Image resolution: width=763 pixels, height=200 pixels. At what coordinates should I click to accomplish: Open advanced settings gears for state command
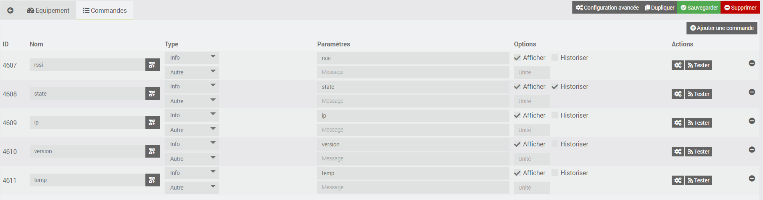pos(677,94)
